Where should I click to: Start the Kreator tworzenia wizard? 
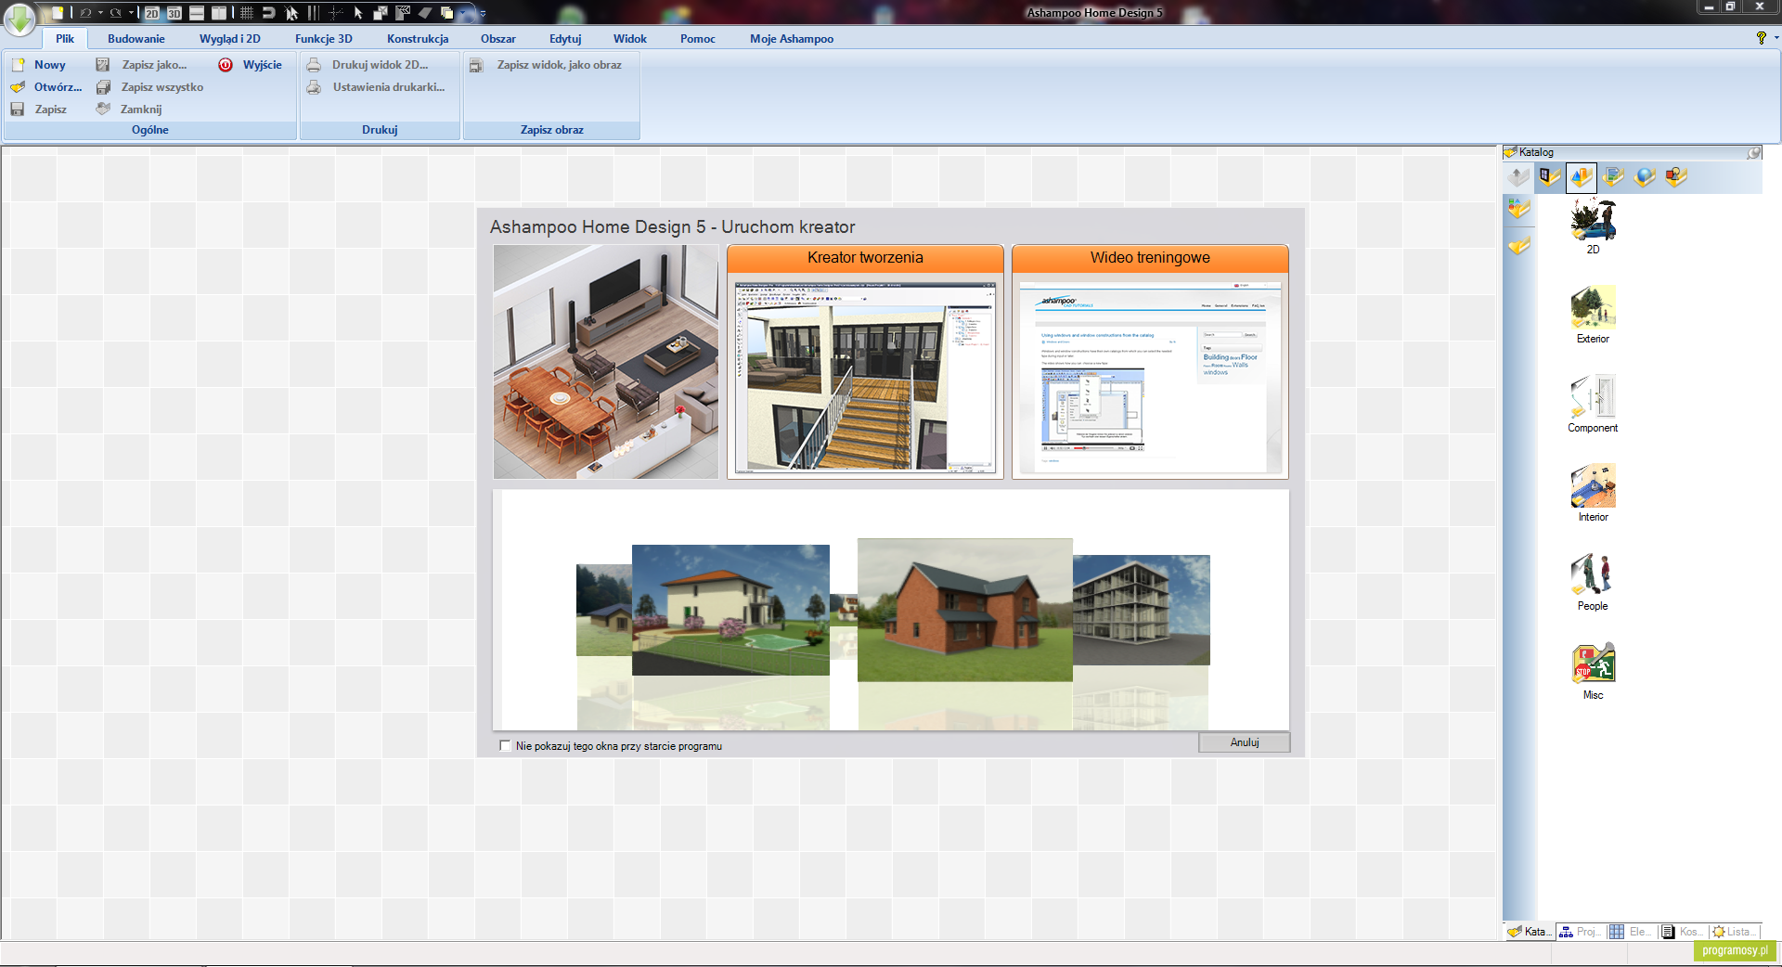pos(865,362)
